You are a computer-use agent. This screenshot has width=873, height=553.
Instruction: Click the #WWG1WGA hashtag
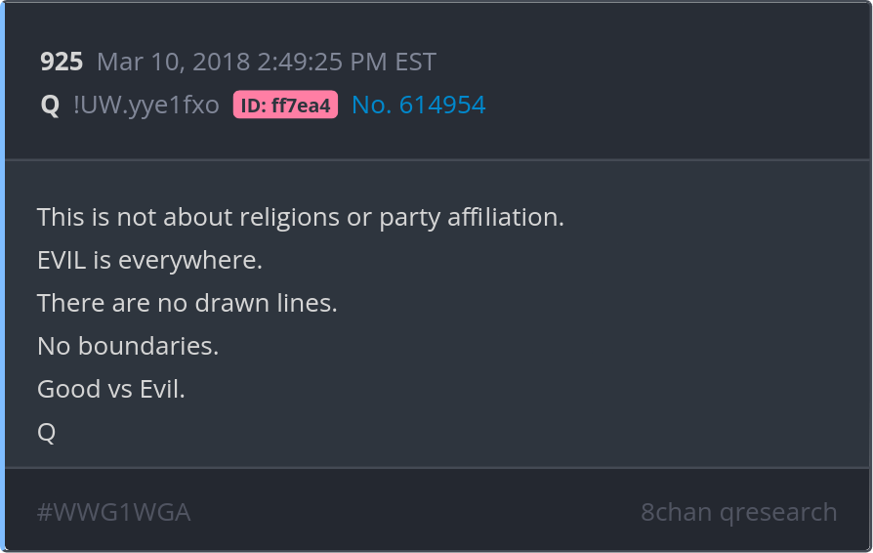[113, 512]
